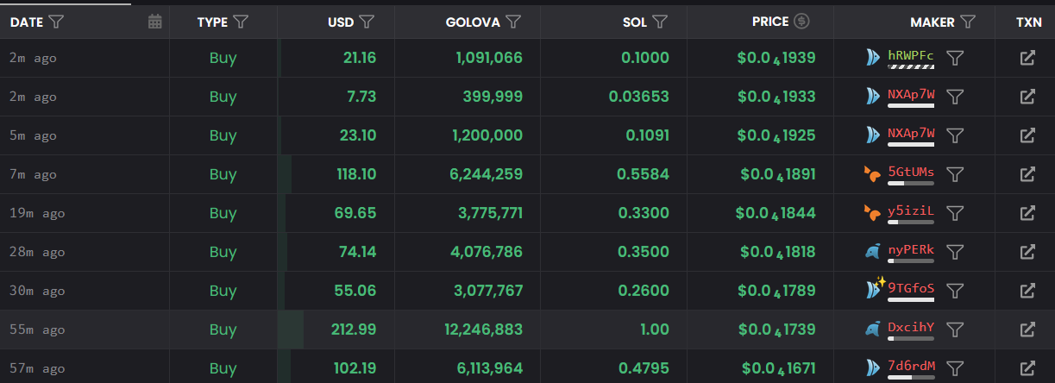1055x383 pixels.
Task: Open the GOLOVA amount filter
Action: [513, 22]
